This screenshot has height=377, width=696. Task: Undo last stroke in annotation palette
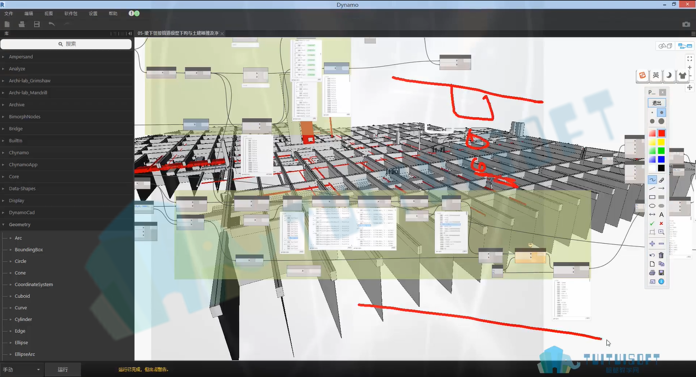652,255
